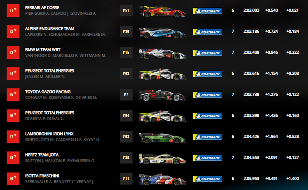Click the Alpine #36 car image
This screenshot has height=190, width=308.
tap(163, 32)
